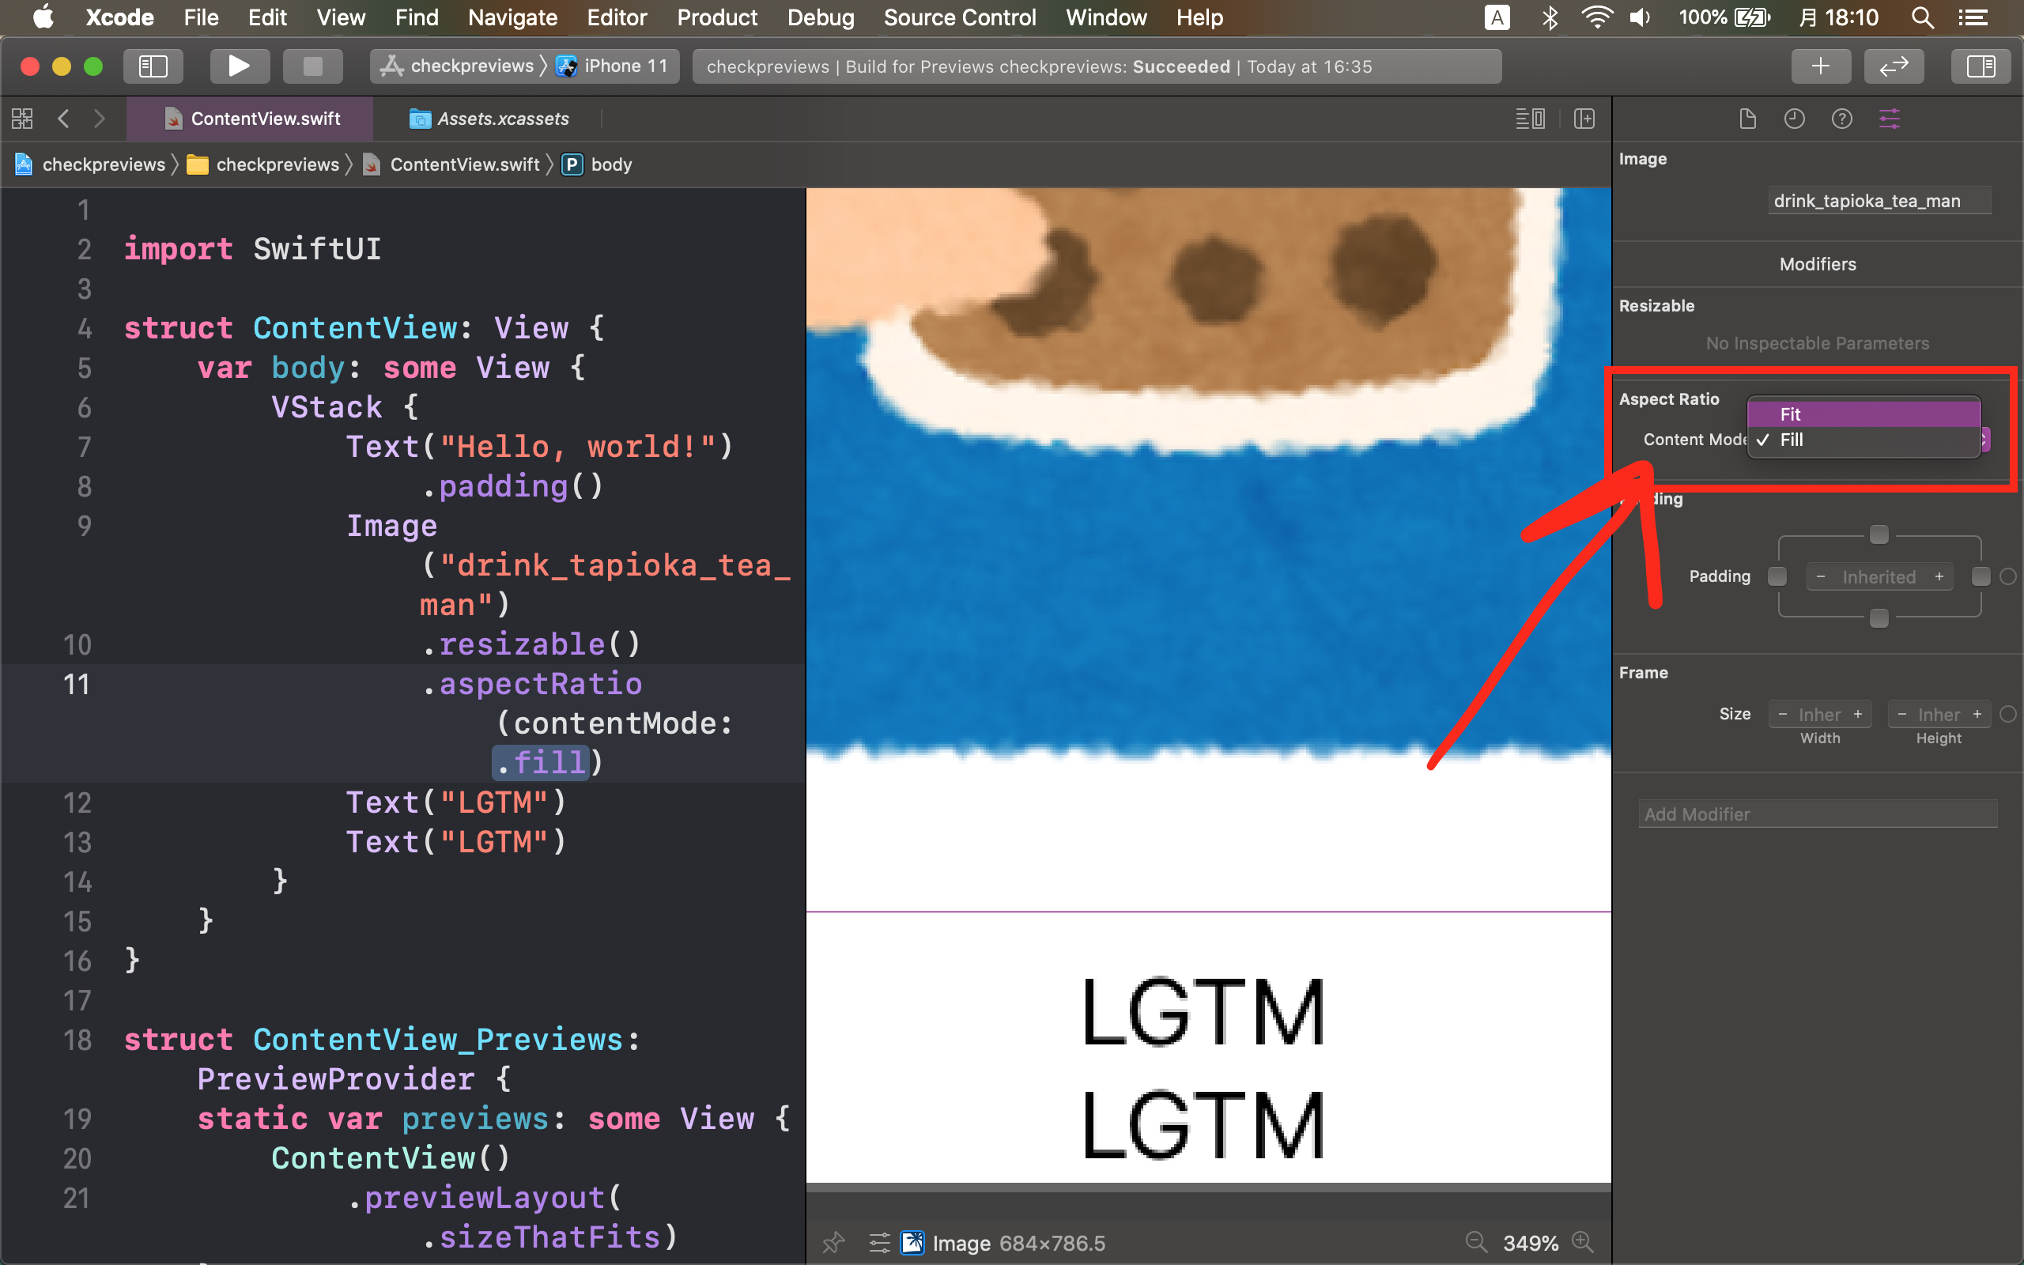Show the History inspector icon
Viewport: 2024px width, 1265px height.
pyautogui.click(x=1794, y=119)
